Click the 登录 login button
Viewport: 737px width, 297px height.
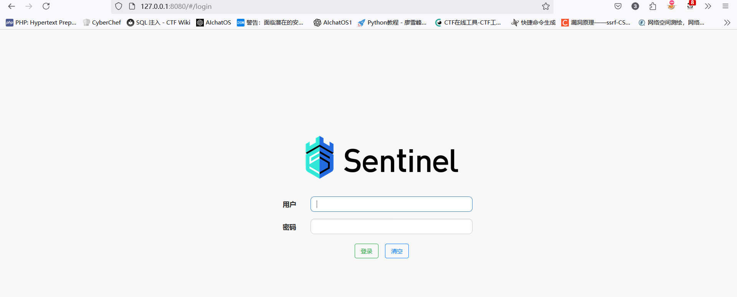[367, 251]
